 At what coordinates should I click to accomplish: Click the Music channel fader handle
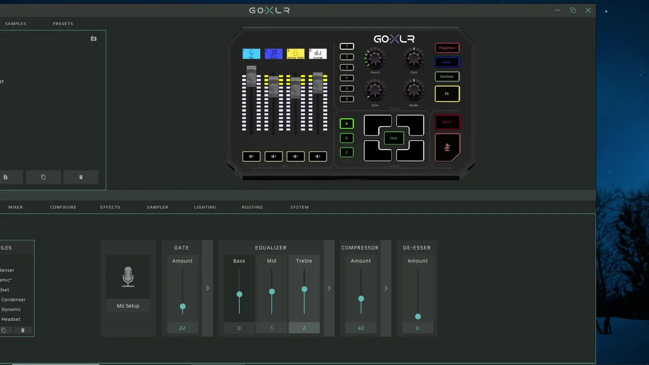(273, 87)
